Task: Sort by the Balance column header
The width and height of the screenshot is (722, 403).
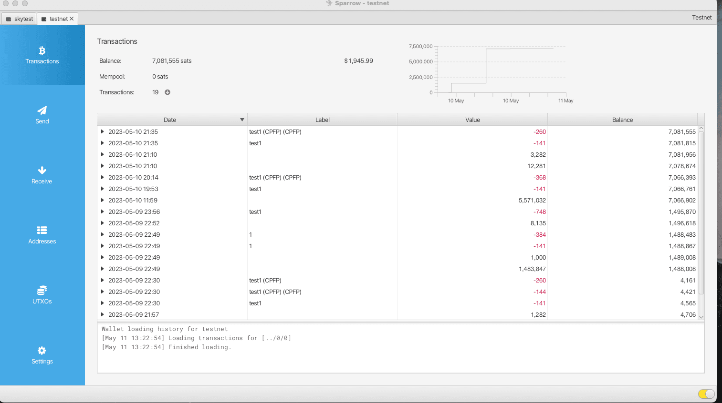Action: [622, 120]
